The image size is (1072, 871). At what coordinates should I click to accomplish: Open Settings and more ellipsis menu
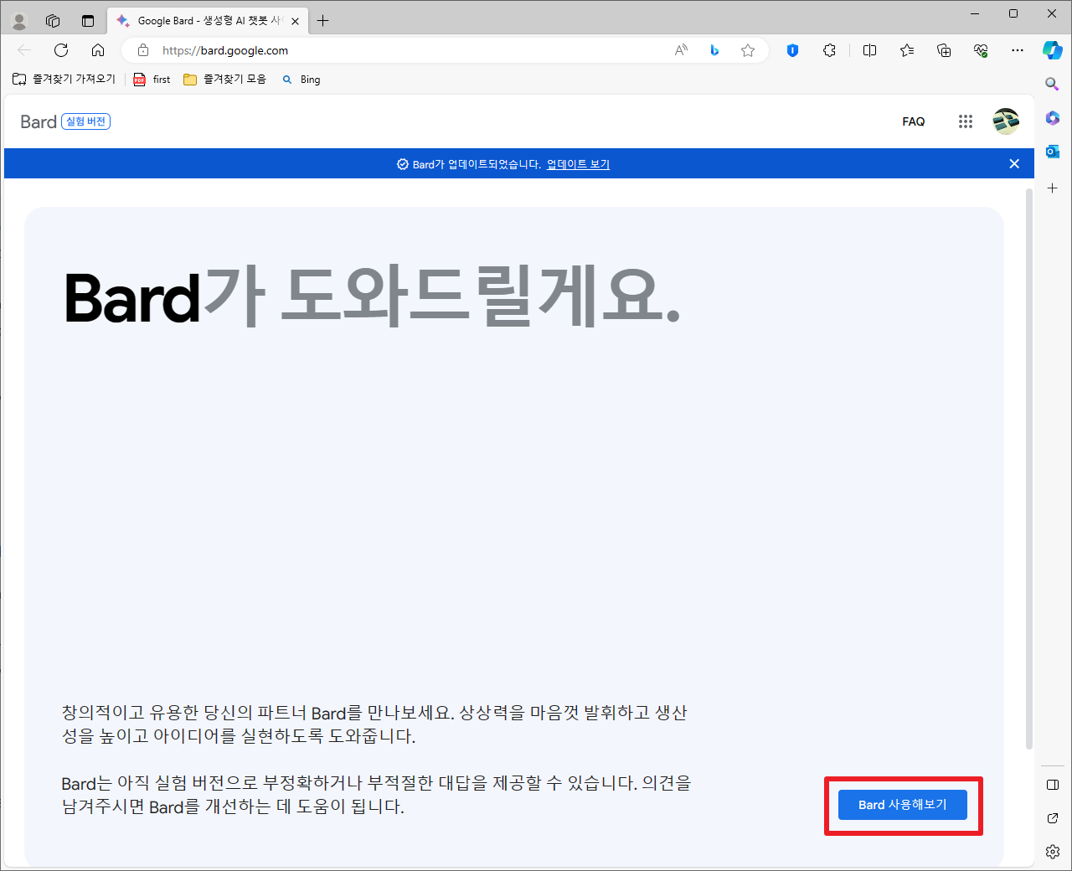[1018, 50]
